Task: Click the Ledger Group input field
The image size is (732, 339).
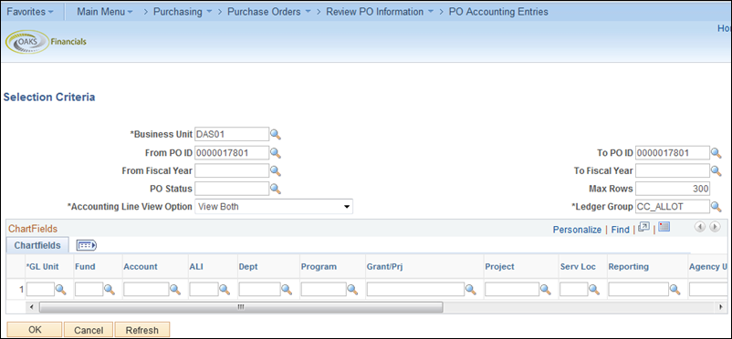Action: point(673,207)
